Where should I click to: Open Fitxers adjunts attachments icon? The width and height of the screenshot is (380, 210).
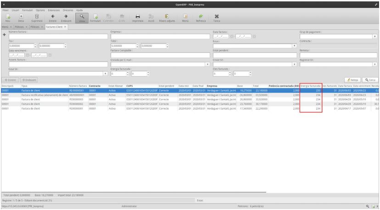click(167, 17)
